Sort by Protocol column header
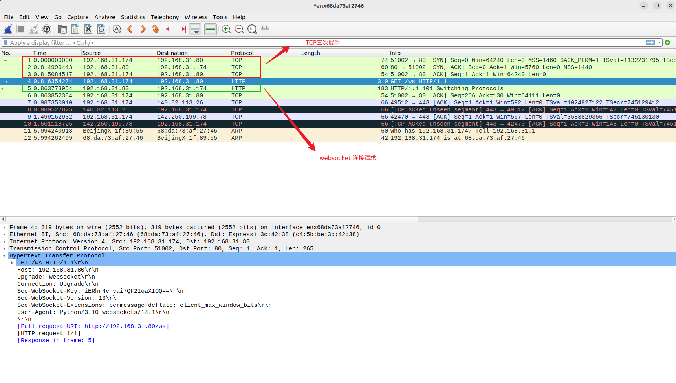 click(265, 53)
